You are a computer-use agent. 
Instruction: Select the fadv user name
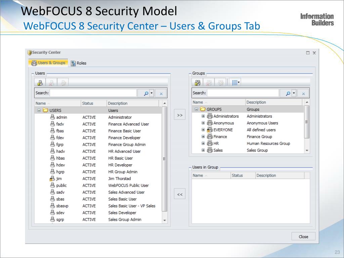(60, 124)
